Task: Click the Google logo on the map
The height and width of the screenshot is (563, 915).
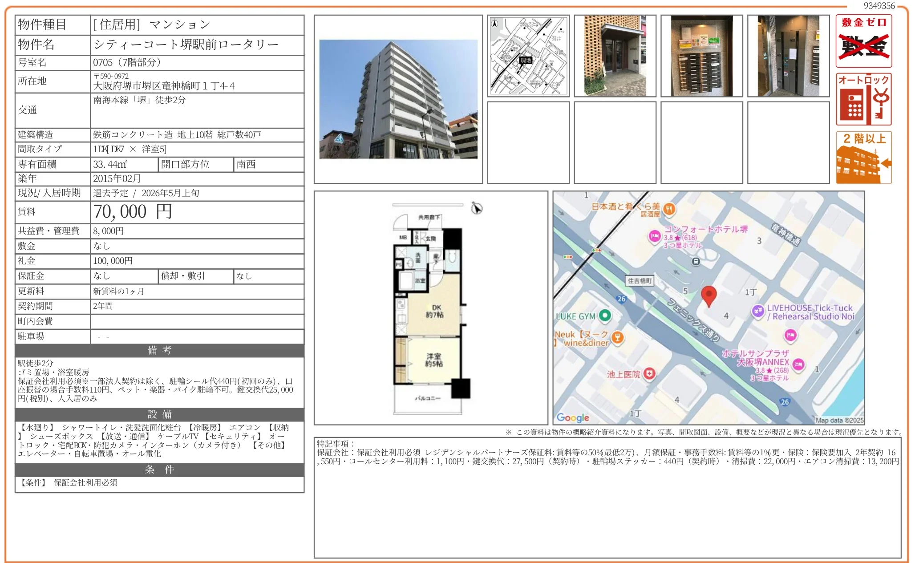Action: (x=574, y=417)
